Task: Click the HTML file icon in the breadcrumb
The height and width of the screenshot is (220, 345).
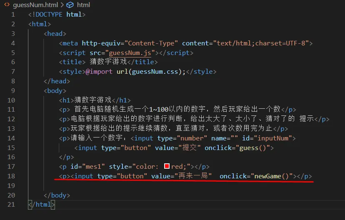Action: pos(7,5)
